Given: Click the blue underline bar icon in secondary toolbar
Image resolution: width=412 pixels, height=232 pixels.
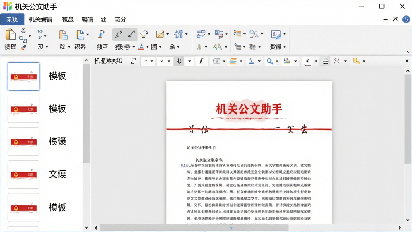Looking at the screenshot, I should coord(251,61).
